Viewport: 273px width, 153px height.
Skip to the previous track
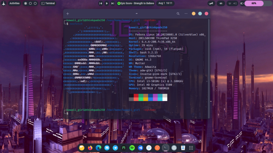101,3
